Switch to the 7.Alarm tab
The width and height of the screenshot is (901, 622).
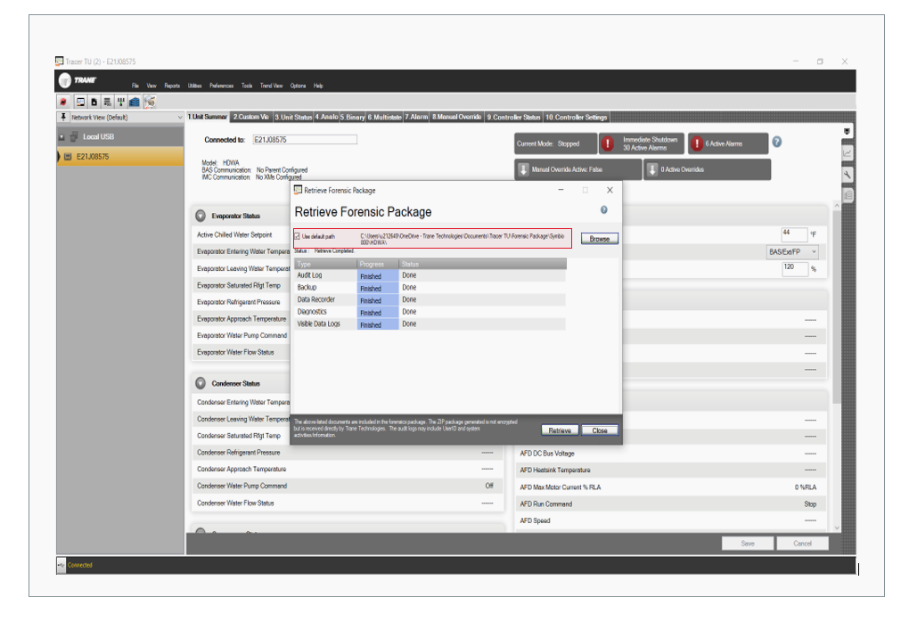click(416, 117)
